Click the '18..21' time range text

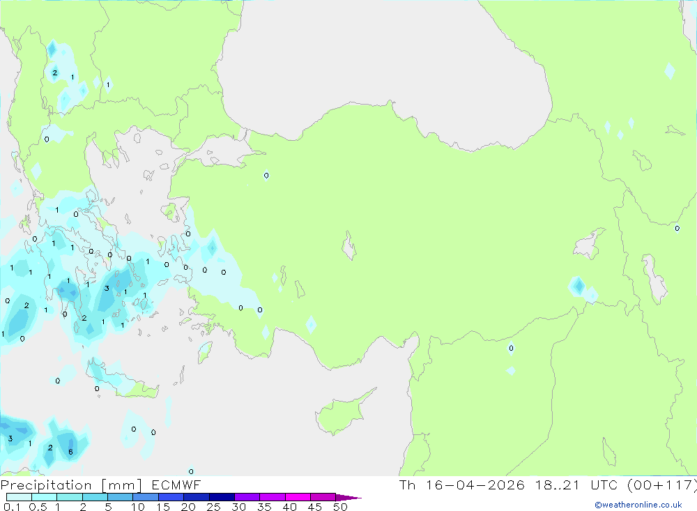coord(558,485)
